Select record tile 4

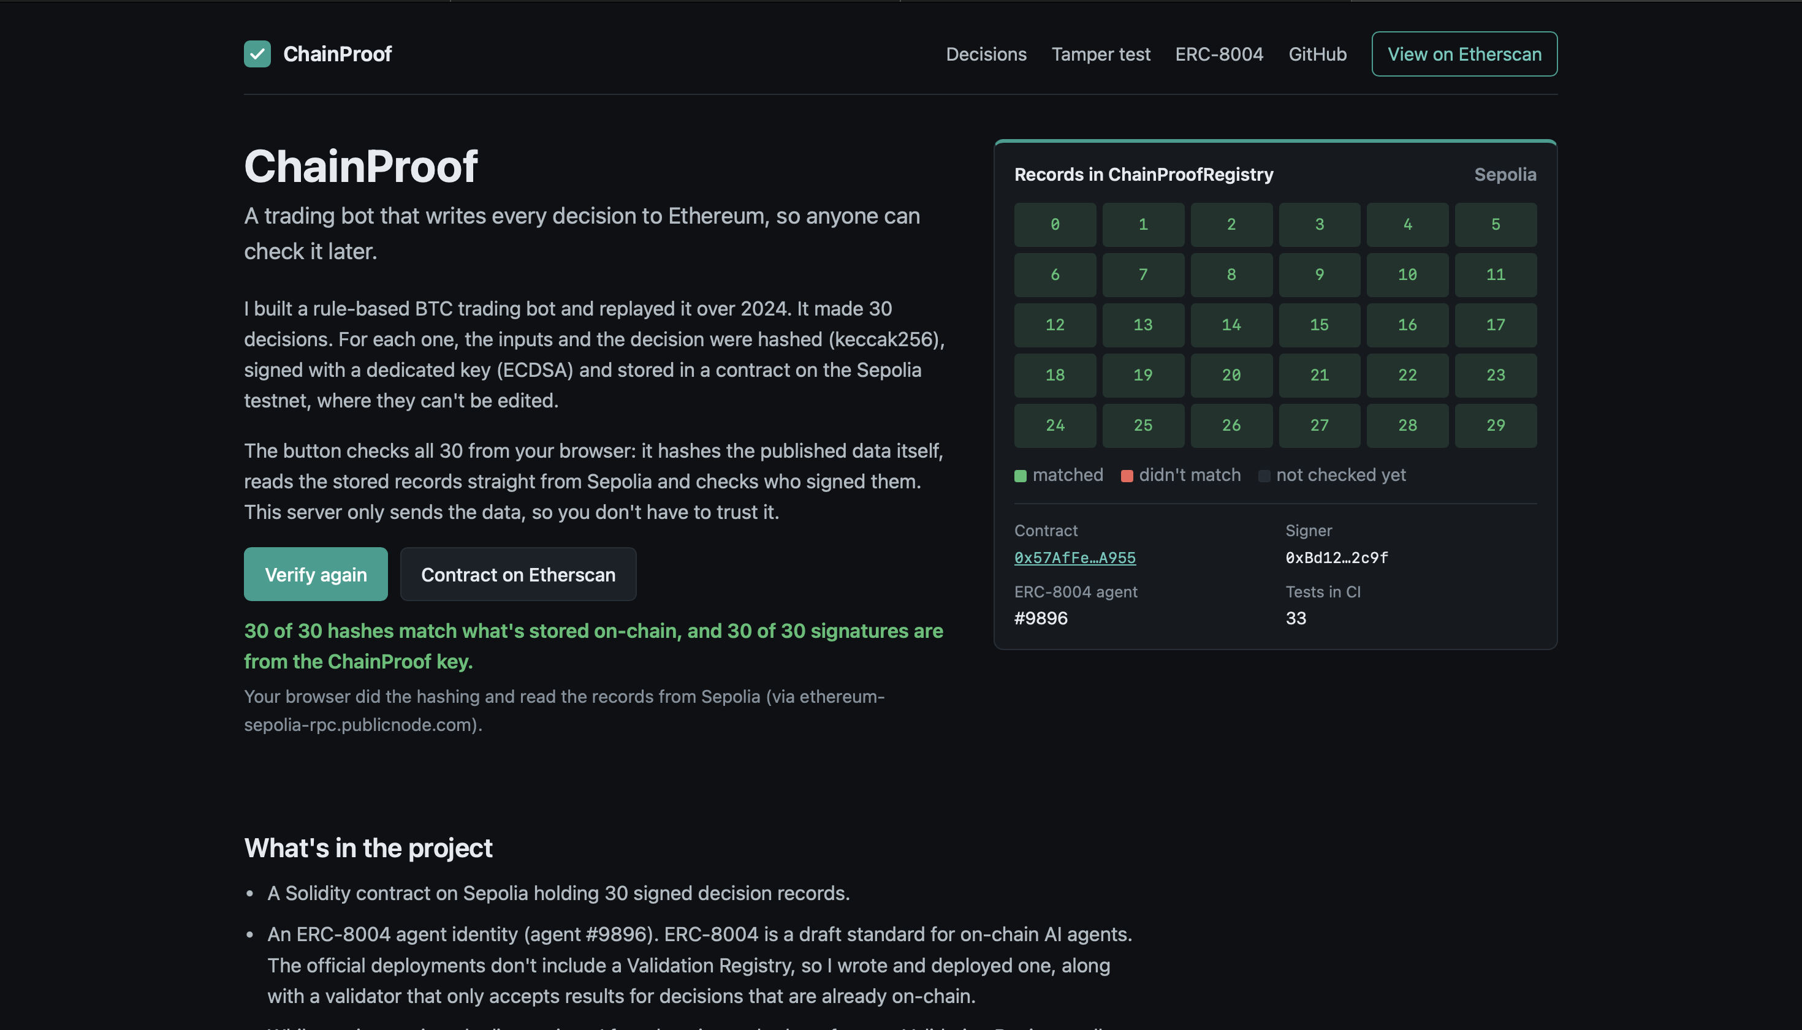click(1407, 224)
